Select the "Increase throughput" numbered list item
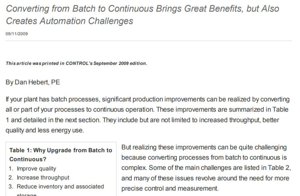 (x=43, y=178)
